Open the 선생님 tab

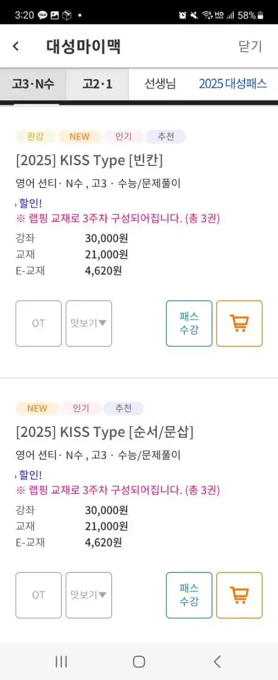[x=160, y=84]
